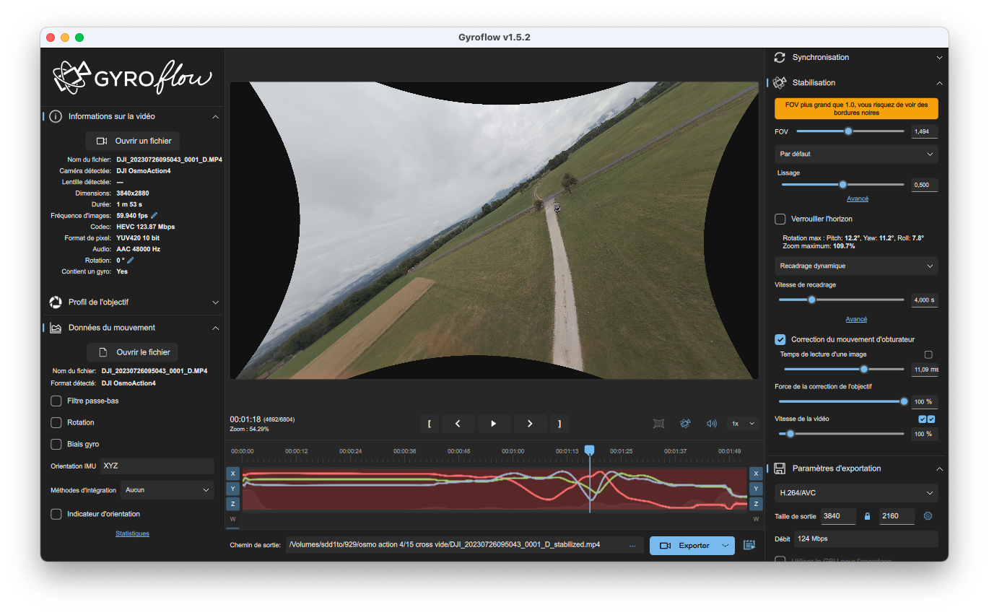
Task: Open the Statistiques link
Action: (x=132, y=533)
